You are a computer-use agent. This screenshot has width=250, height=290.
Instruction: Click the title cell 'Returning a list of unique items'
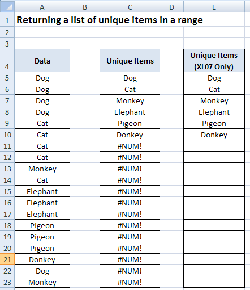110,20
